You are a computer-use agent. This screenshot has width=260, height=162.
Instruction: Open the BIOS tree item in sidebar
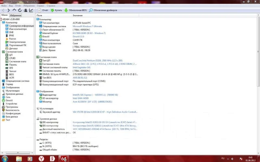11,75
